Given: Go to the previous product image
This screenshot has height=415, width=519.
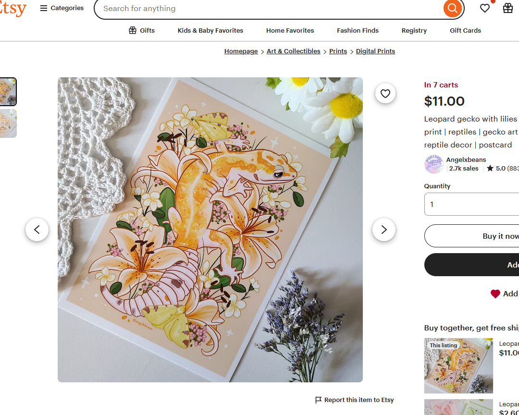Looking at the screenshot, I should click(37, 230).
